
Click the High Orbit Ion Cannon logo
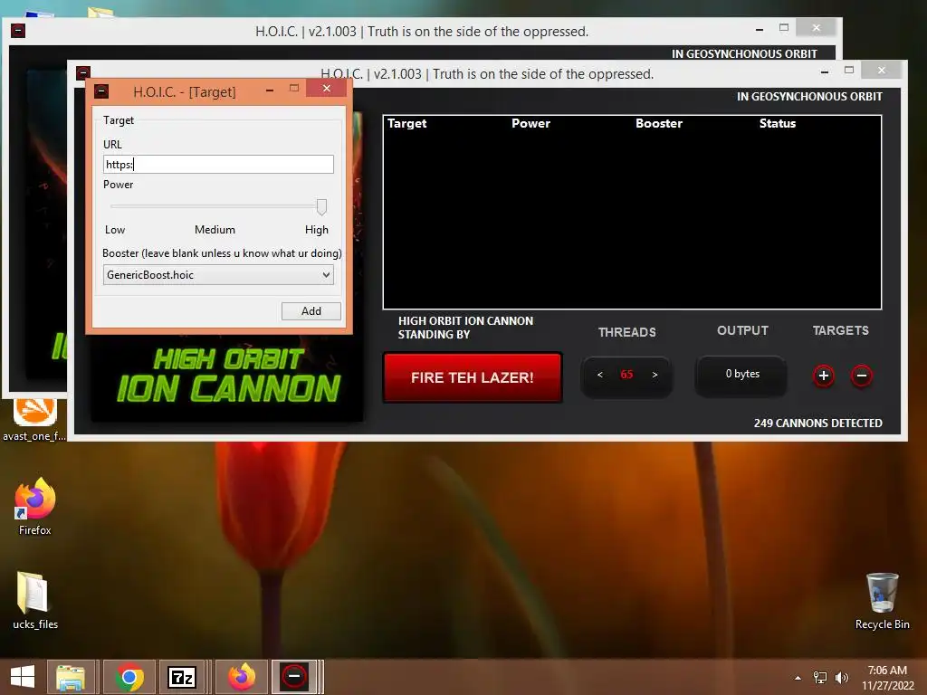click(x=227, y=376)
